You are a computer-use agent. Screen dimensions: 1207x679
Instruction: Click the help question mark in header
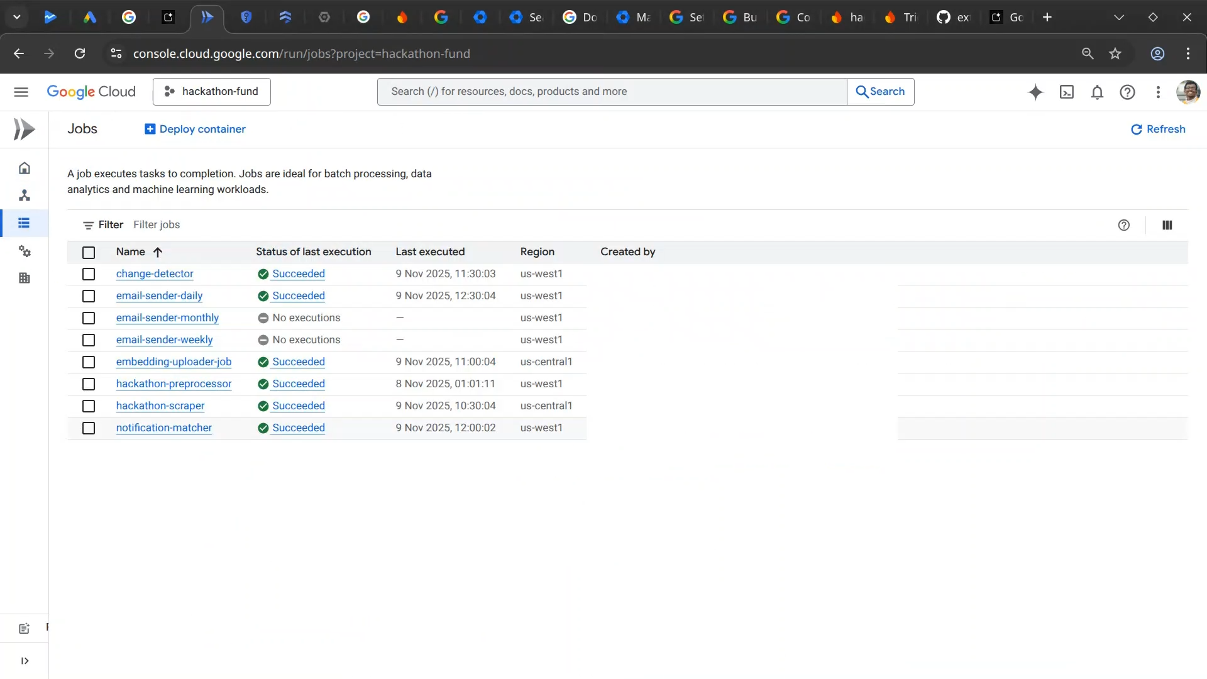coord(1127,92)
